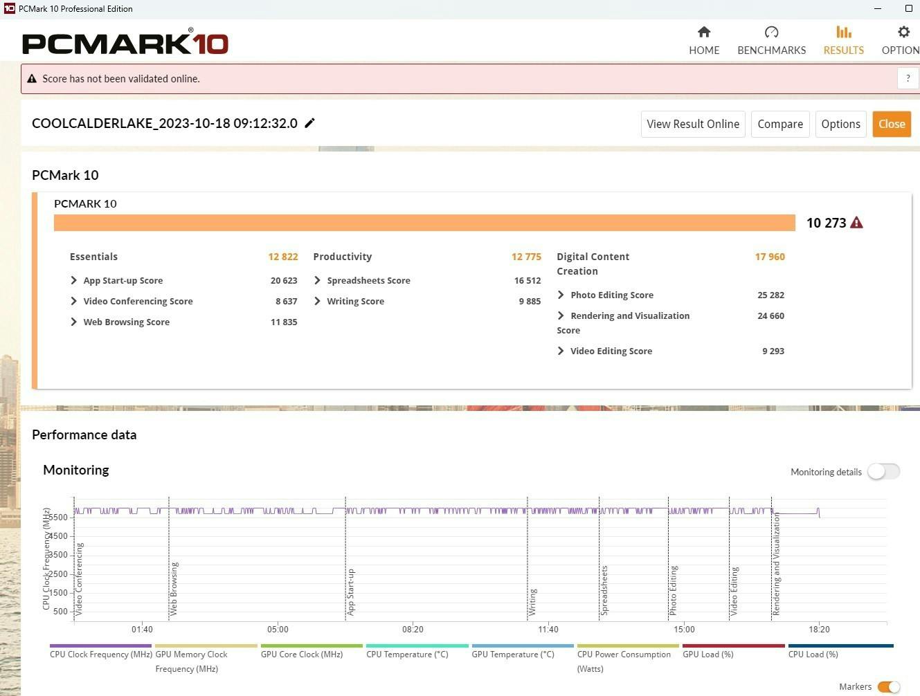Click the Video Editing chart marker
920x696 pixels.
pos(734,591)
